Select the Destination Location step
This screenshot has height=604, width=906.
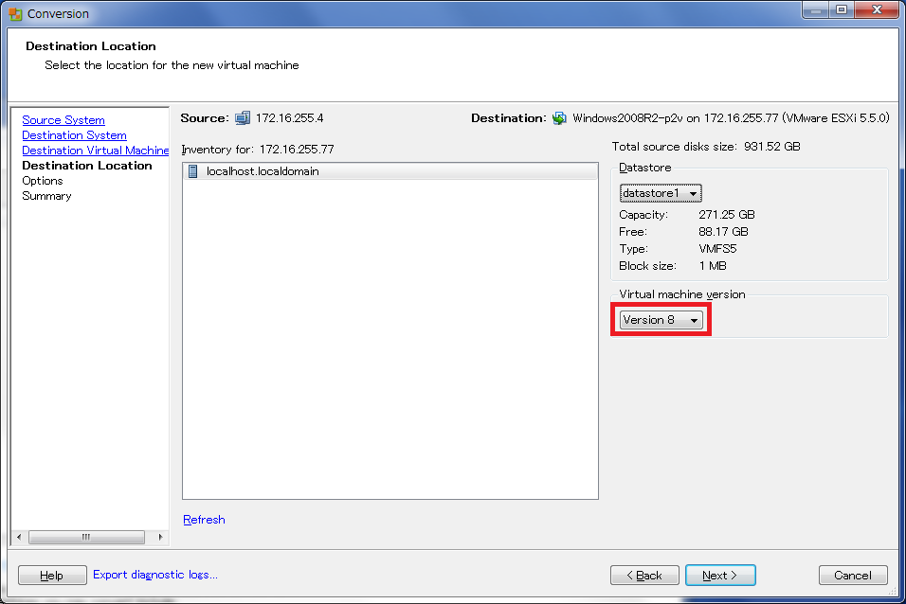coord(86,165)
